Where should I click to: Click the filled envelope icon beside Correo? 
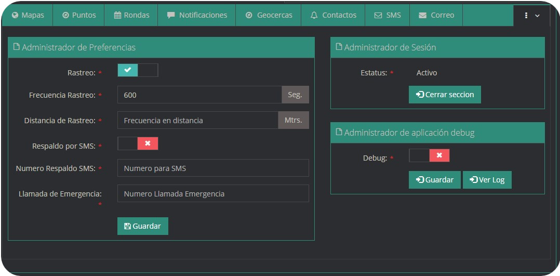(x=422, y=16)
